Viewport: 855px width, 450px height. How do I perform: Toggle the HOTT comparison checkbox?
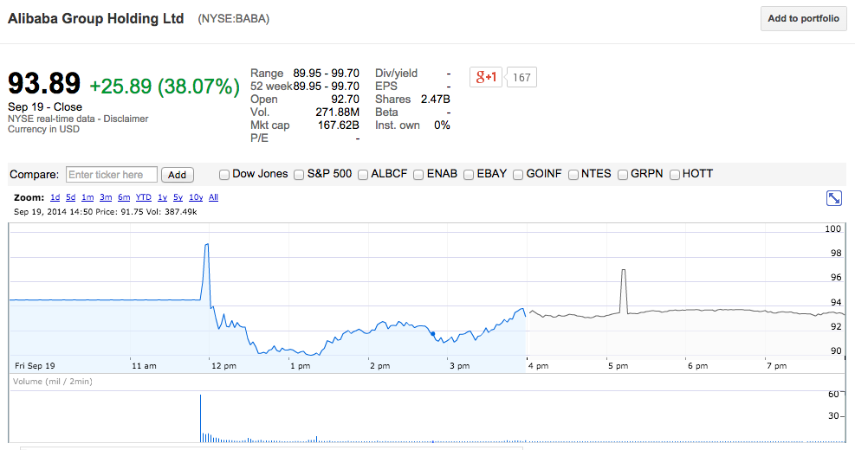[675, 174]
